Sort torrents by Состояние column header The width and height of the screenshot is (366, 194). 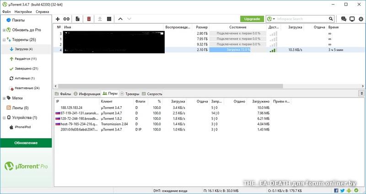(x=238, y=27)
